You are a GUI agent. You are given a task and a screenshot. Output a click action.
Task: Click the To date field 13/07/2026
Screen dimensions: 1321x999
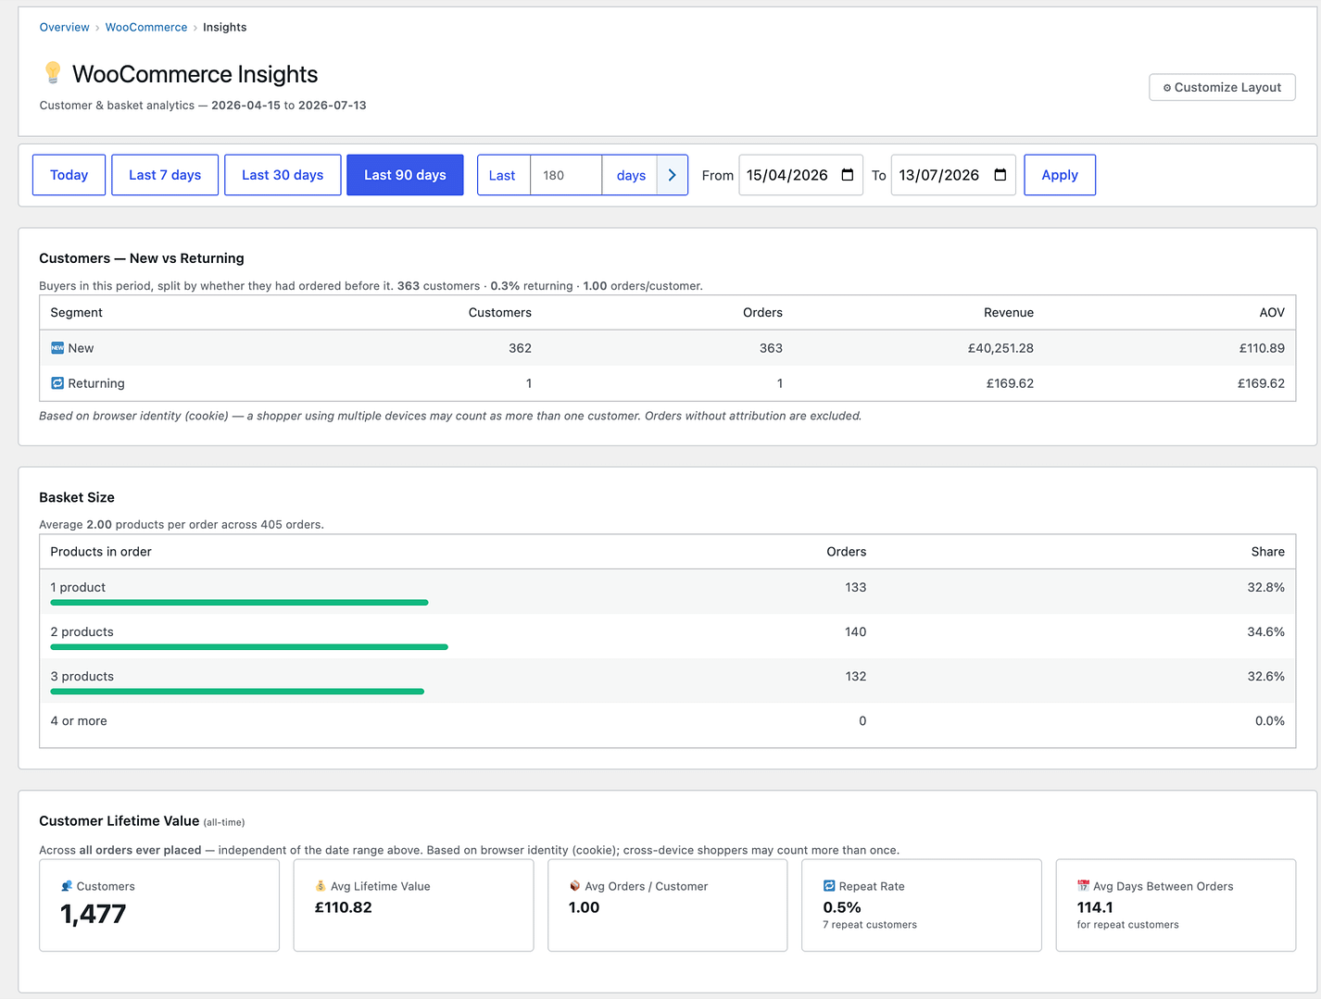(953, 175)
